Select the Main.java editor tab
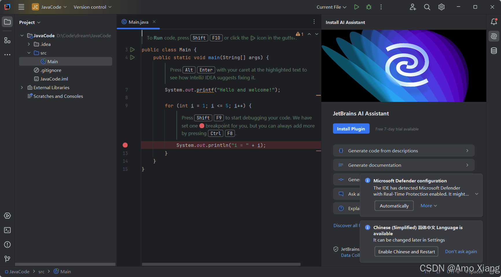This screenshot has height=277, width=501. pyautogui.click(x=138, y=22)
